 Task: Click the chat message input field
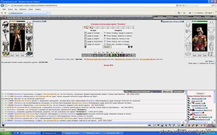76,125
